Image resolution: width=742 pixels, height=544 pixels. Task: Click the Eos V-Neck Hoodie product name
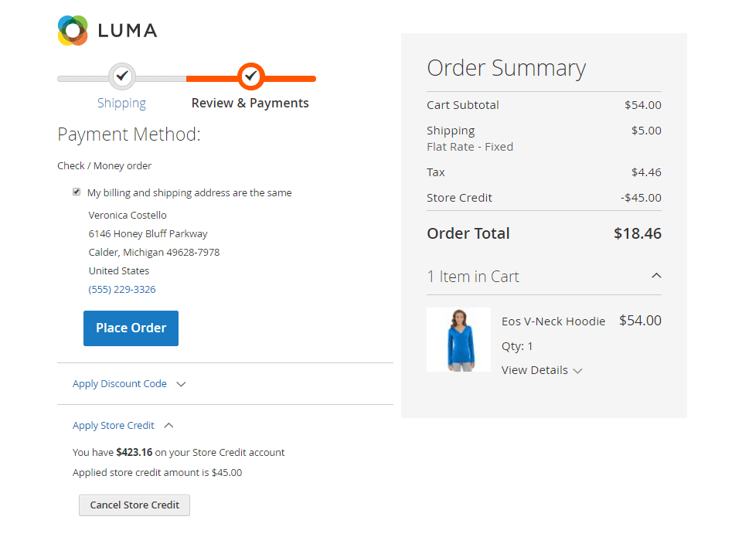coord(553,321)
